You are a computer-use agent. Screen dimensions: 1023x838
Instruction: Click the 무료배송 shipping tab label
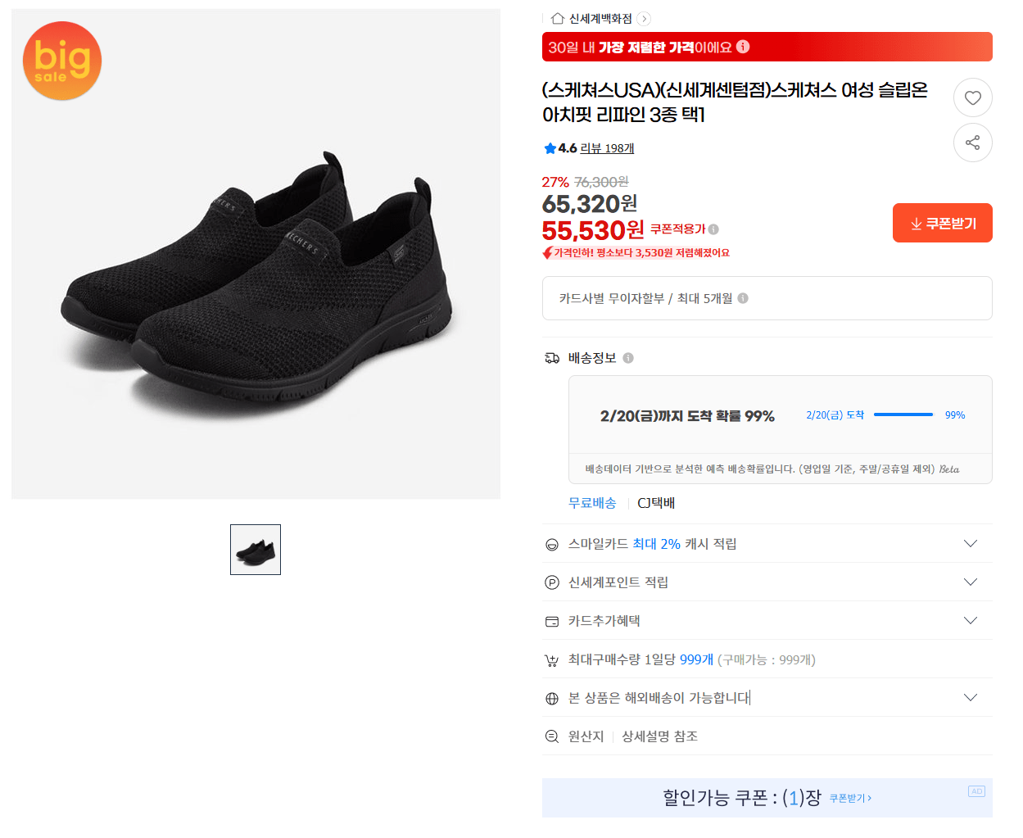592,502
